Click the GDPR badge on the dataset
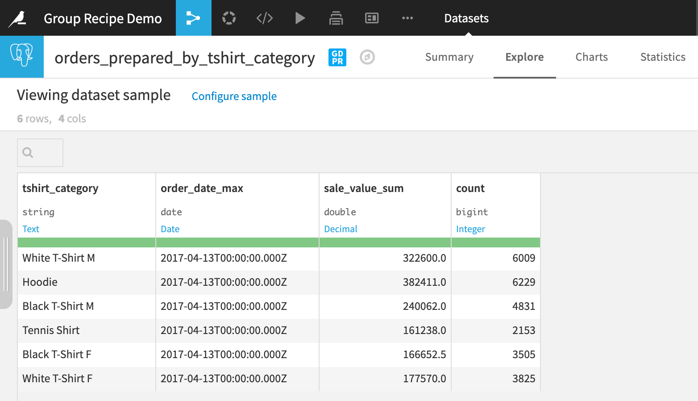This screenshot has height=401, width=698. pos(337,57)
